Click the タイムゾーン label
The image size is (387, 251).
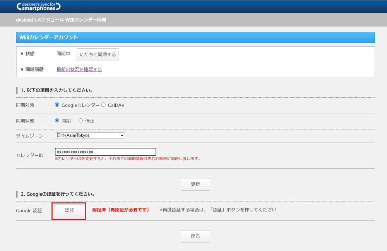click(30, 136)
